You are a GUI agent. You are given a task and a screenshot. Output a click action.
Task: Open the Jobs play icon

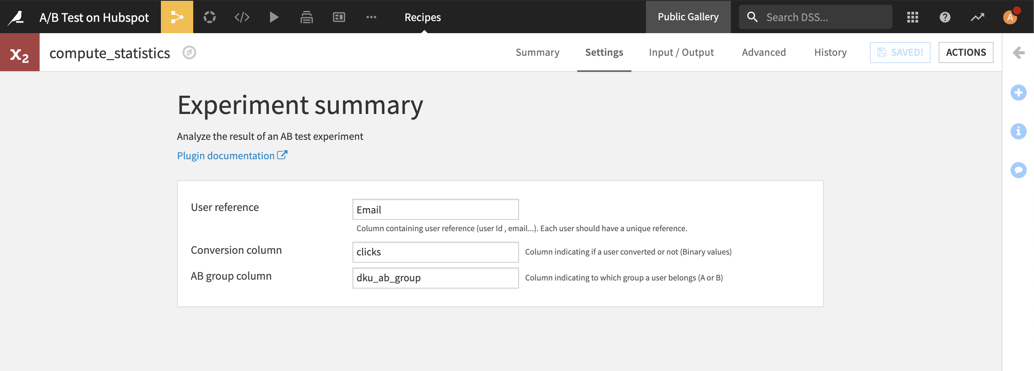coord(274,17)
